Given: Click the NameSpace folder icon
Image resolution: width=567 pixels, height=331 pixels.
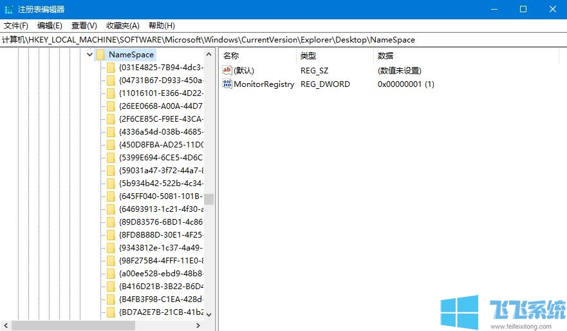Looking at the screenshot, I should (100, 55).
